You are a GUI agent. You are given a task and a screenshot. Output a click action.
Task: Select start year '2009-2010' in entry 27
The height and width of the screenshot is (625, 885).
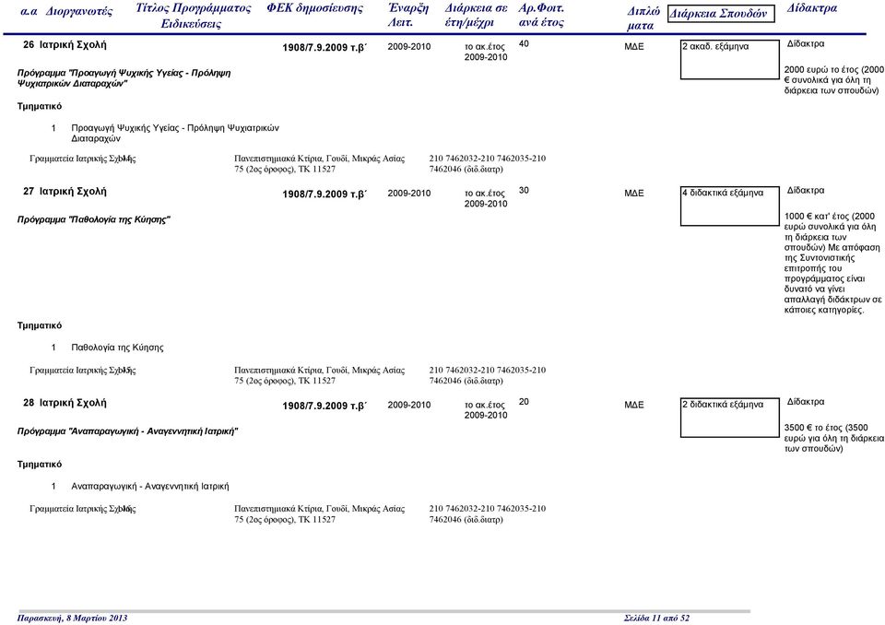[x=408, y=193]
